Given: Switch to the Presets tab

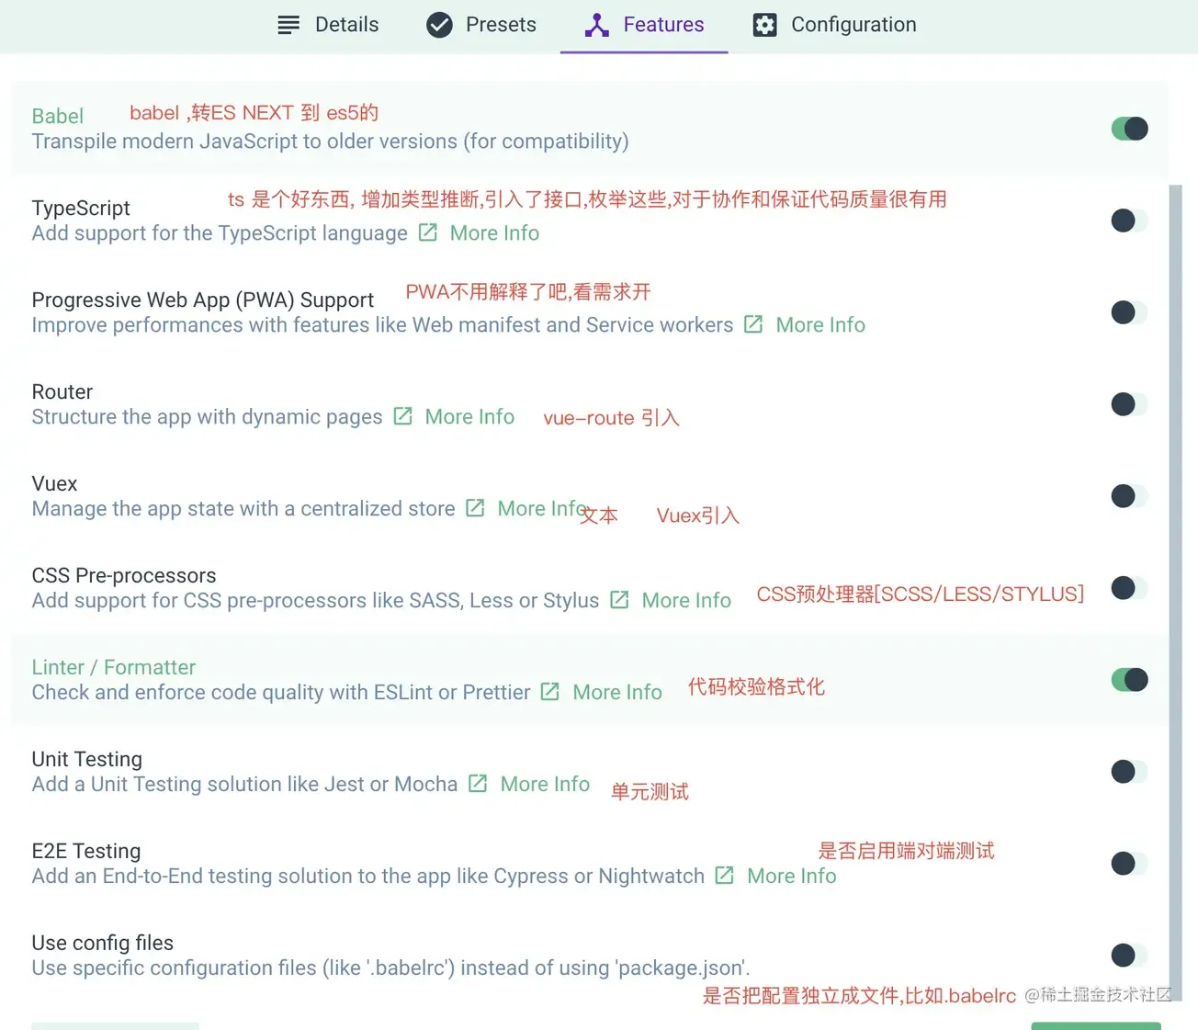Looking at the screenshot, I should pyautogui.click(x=481, y=25).
